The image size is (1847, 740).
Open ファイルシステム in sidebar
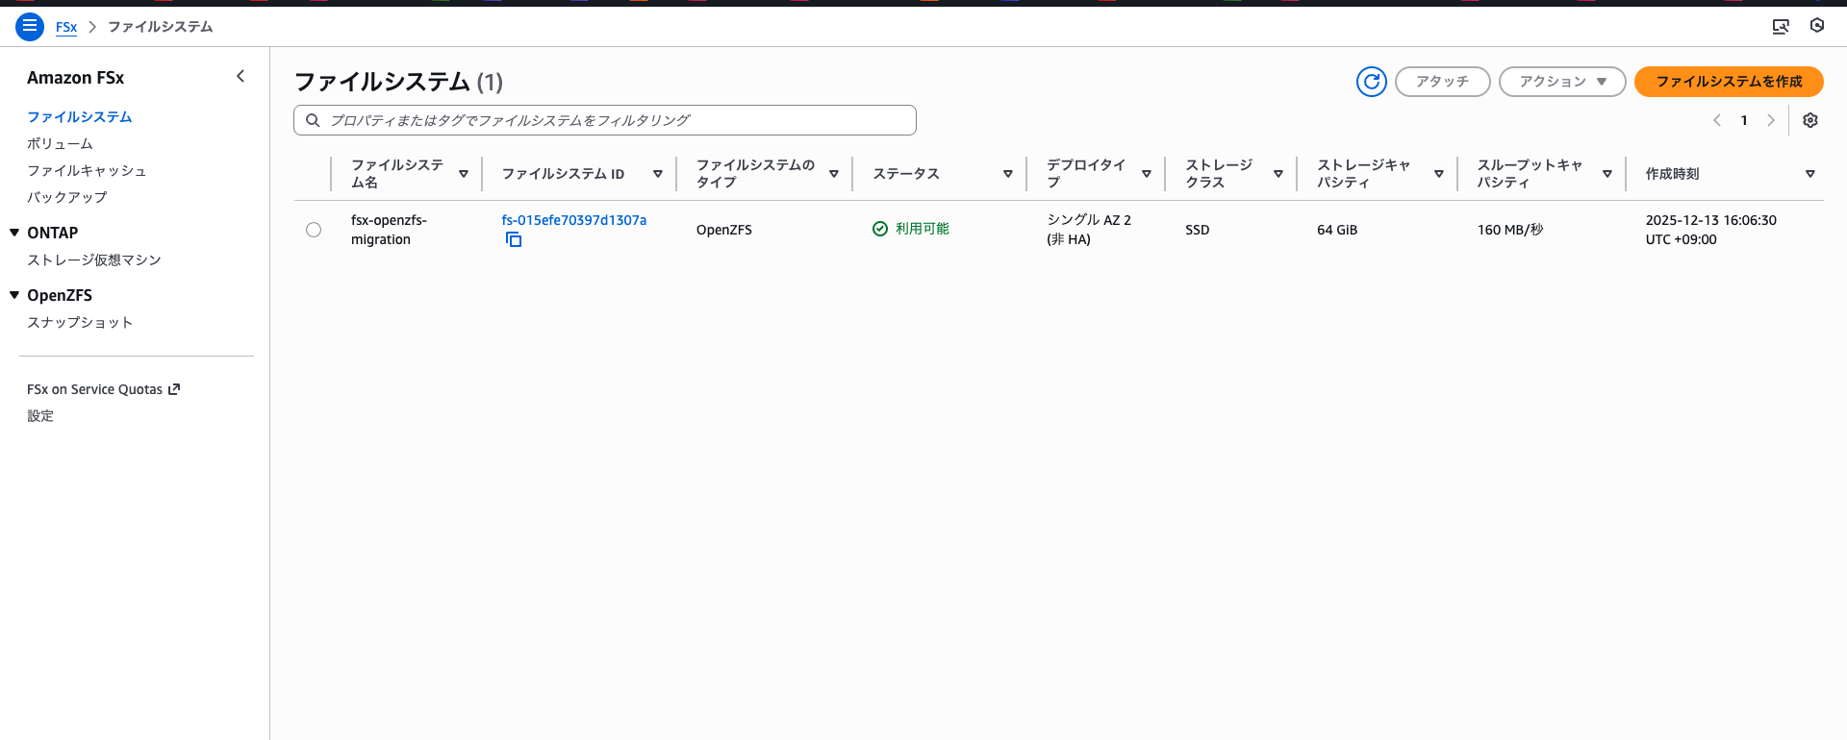click(x=80, y=116)
